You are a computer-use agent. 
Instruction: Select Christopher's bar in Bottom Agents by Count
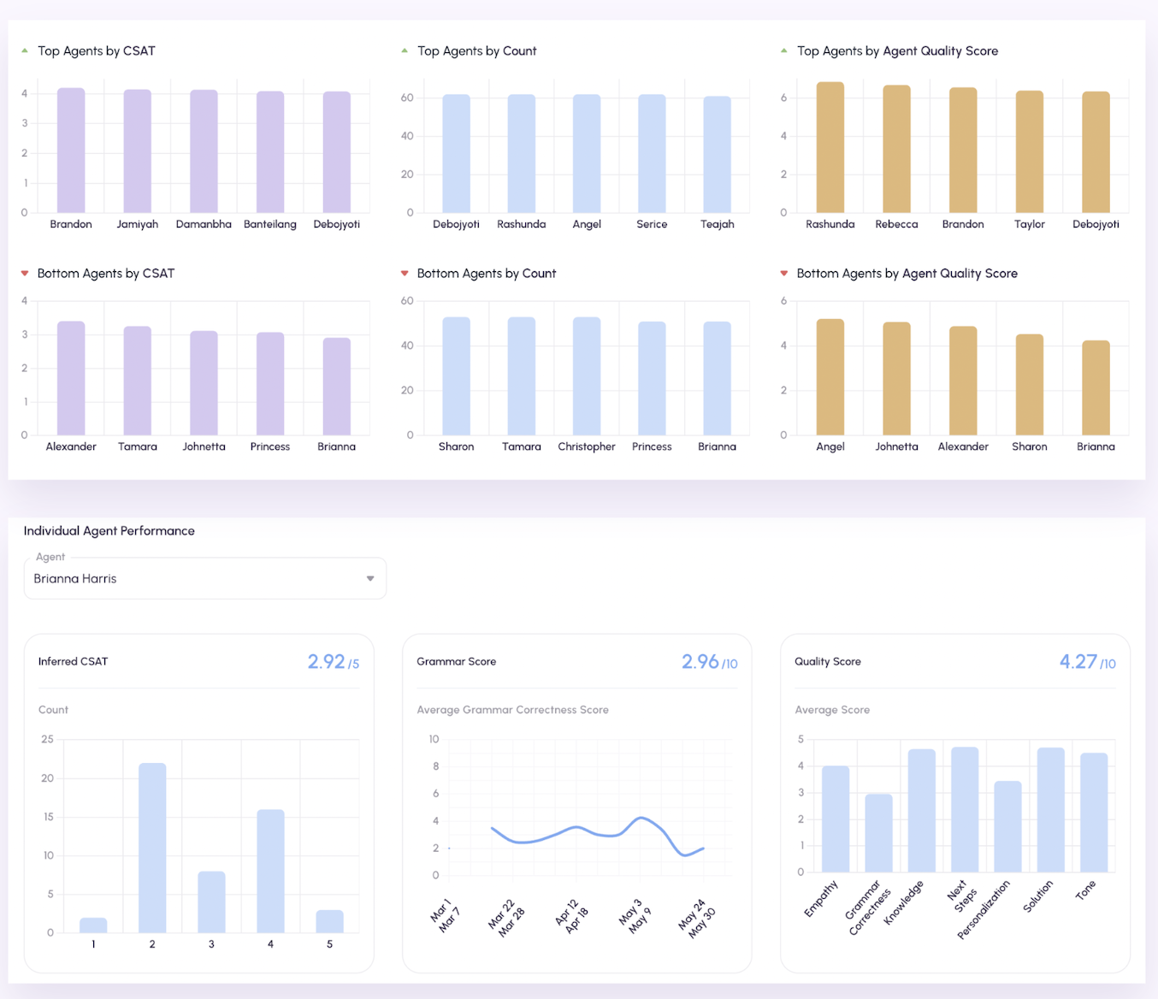(587, 376)
